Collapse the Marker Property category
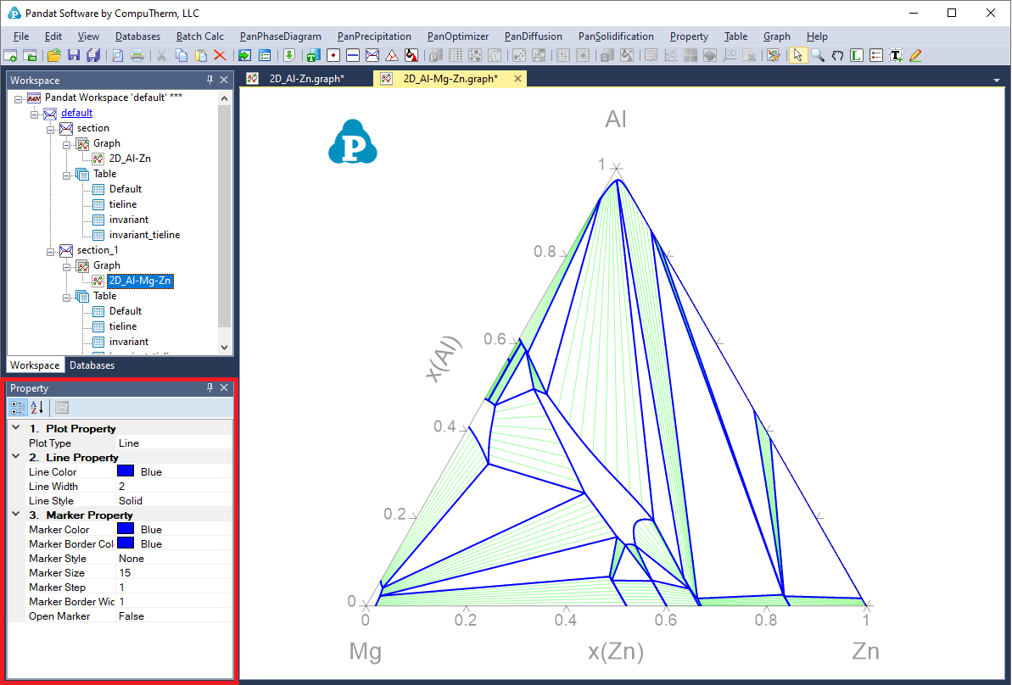 coord(16,515)
